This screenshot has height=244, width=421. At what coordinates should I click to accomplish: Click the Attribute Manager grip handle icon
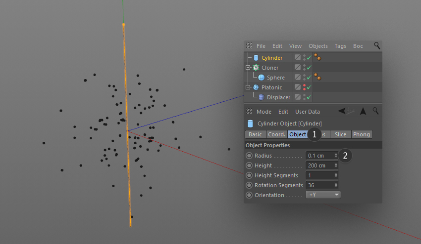point(249,111)
